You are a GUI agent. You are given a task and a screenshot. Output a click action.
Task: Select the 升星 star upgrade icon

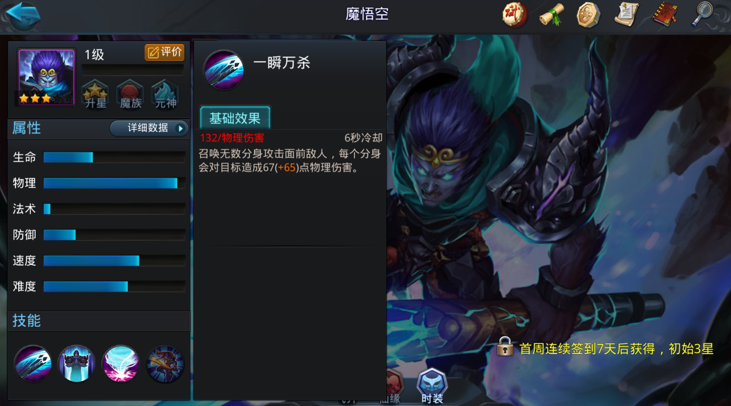[x=95, y=94]
